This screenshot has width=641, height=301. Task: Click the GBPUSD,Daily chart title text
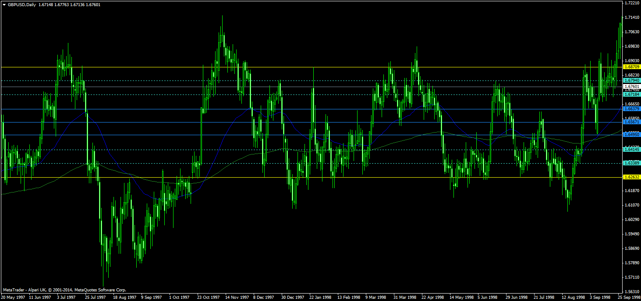22,4
